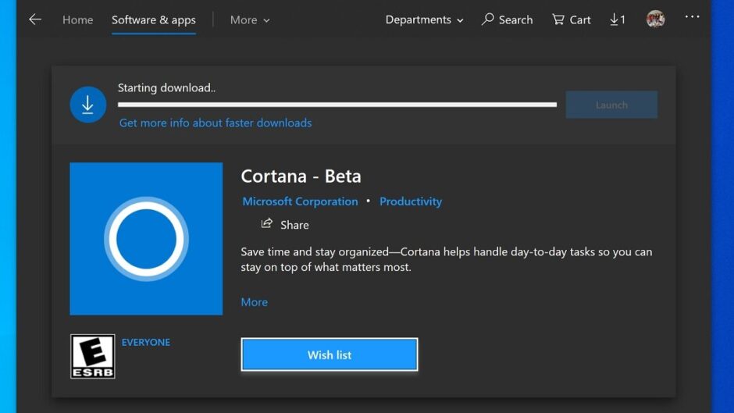Open the user profile avatar
This screenshot has height=413, width=734.
tap(655, 20)
